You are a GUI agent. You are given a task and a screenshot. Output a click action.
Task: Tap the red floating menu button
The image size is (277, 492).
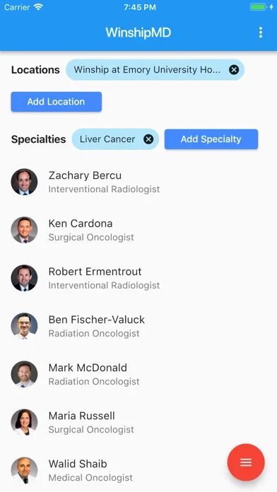click(246, 462)
